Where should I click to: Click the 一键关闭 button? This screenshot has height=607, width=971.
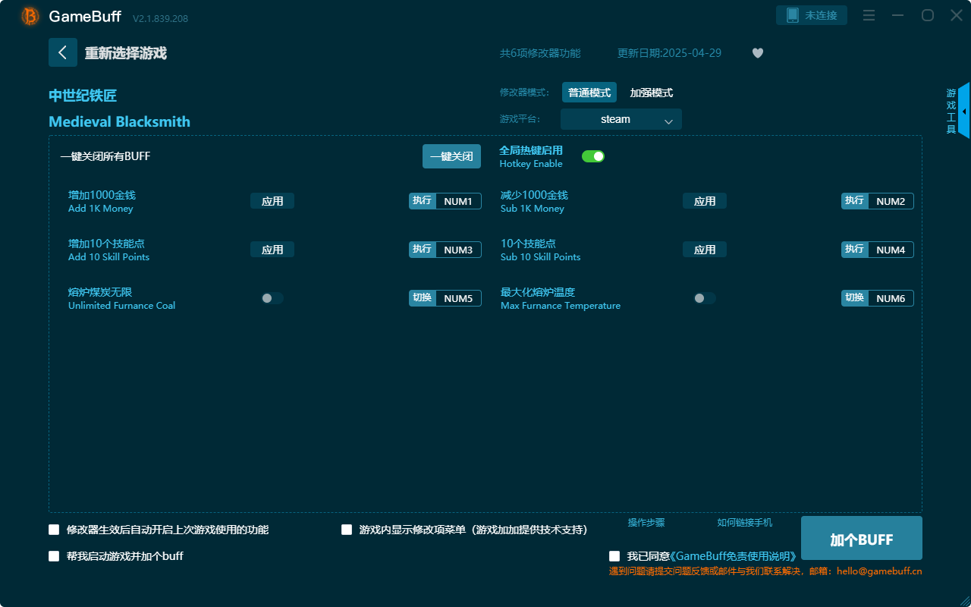451,156
